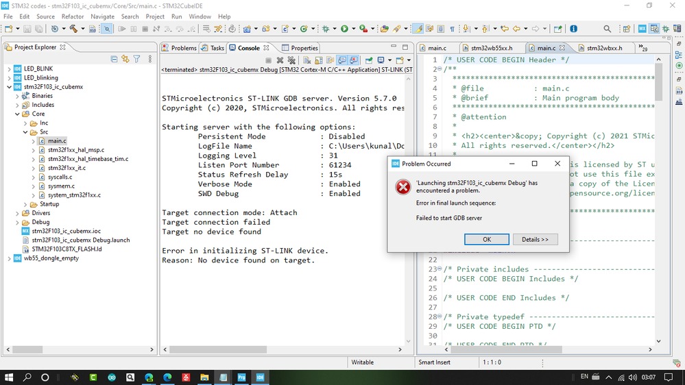Open File Explorer from the taskbar

coord(204,377)
